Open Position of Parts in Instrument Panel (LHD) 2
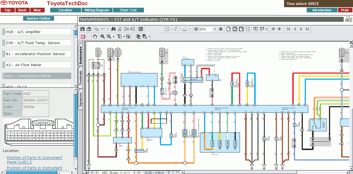Image resolution: width=353 pixels, height=174 pixels. (x=34, y=160)
